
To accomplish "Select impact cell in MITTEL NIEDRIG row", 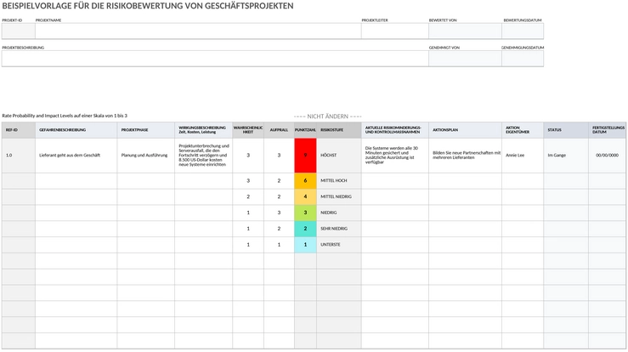I will [x=279, y=197].
